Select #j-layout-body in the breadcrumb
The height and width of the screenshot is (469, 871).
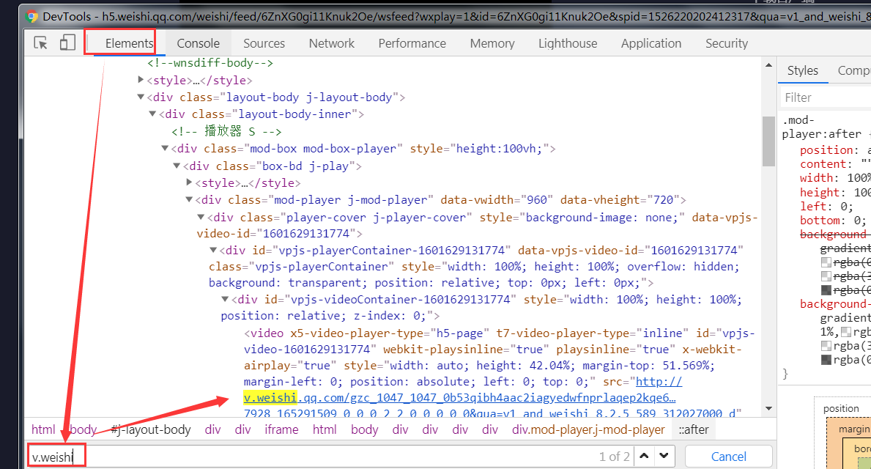150,429
